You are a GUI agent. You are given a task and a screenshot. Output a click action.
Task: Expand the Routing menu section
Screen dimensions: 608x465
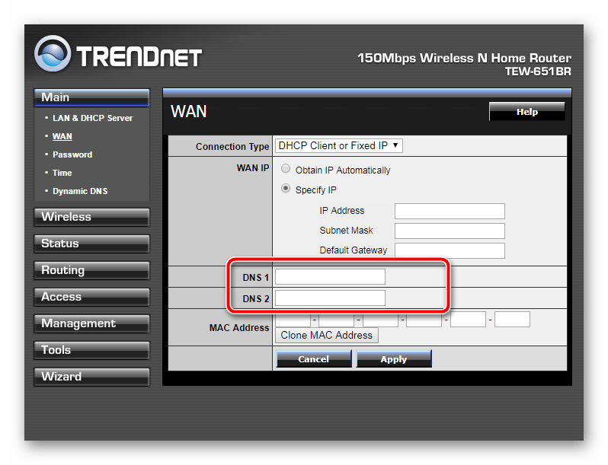point(91,270)
